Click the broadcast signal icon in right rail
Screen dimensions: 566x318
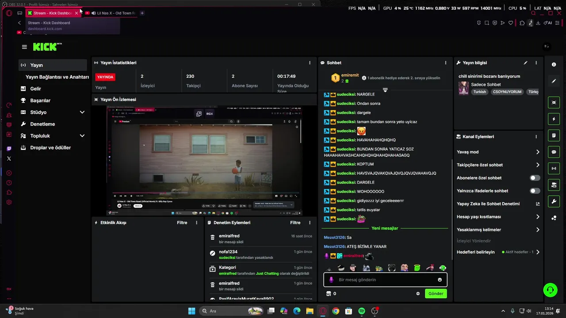[554, 168]
